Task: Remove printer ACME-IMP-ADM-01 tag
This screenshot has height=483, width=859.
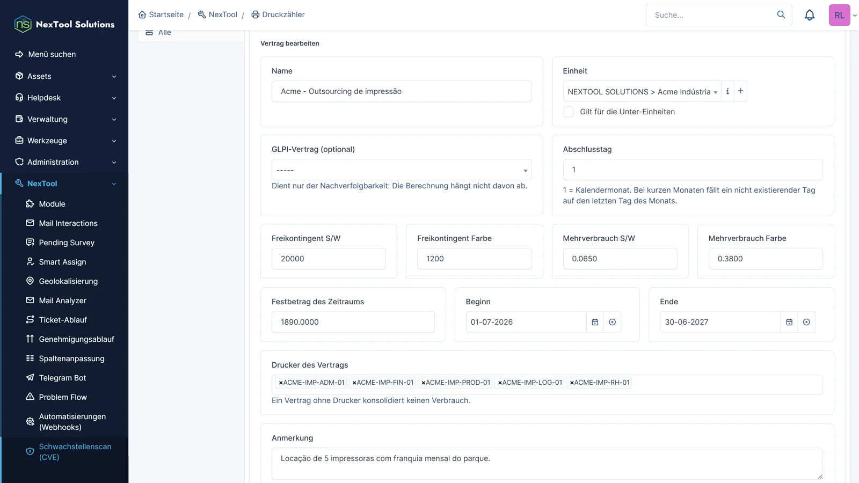Action: pos(281,383)
